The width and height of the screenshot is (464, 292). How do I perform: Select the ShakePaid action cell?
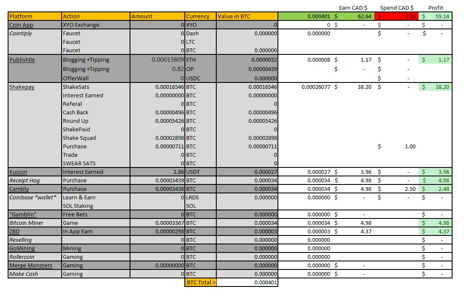click(96, 129)
